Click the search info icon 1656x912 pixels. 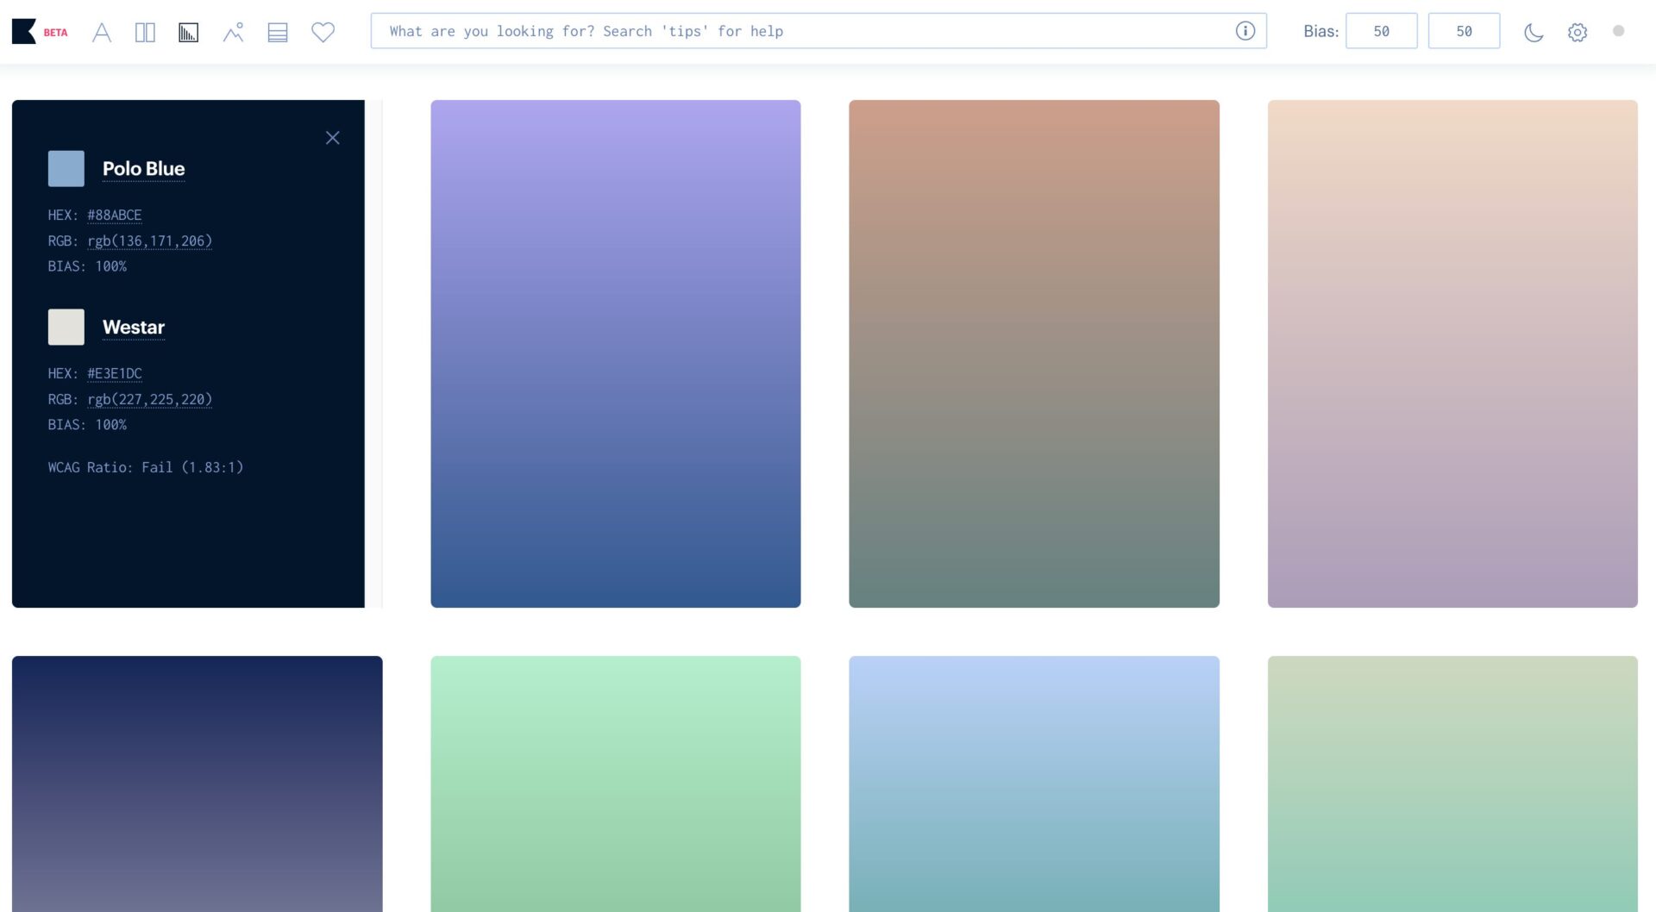tap(1245, 31)
